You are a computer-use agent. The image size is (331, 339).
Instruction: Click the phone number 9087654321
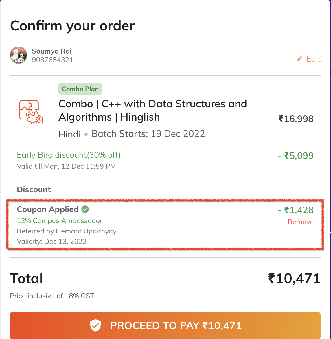click(53, 60)
